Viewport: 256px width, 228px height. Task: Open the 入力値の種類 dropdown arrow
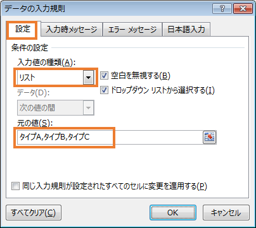(x=88, y=78)
